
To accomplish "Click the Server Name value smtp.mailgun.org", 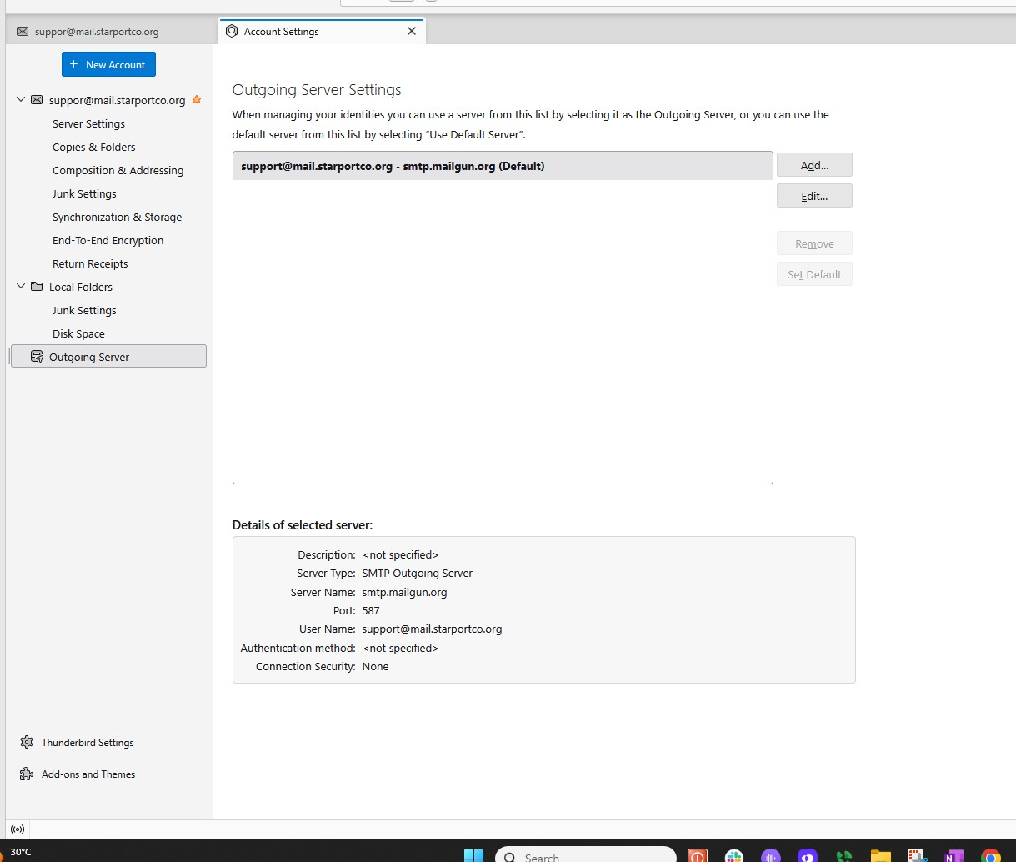I will point(404,592).
